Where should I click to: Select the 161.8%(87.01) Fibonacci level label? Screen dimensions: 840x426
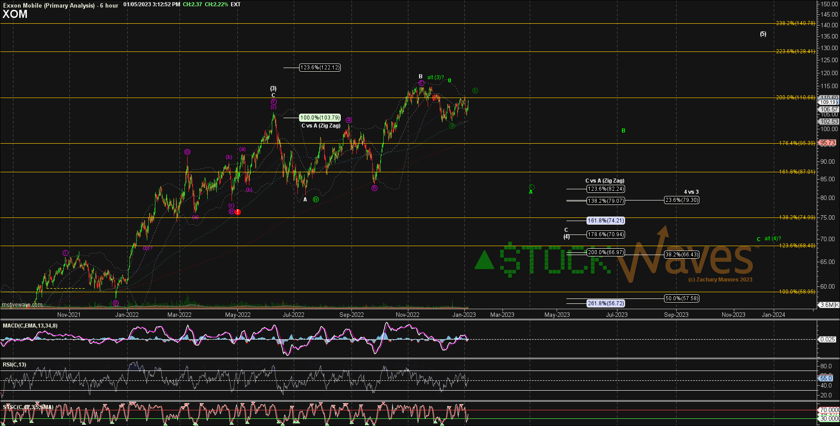[x=796, y=172]
